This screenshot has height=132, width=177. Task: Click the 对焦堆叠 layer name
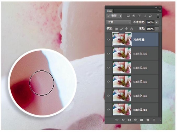coord(139,40)
